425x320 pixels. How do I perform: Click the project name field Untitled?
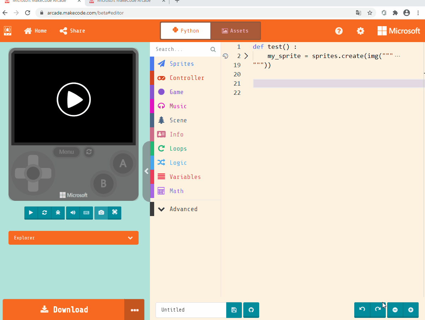[x=191, y=310]
